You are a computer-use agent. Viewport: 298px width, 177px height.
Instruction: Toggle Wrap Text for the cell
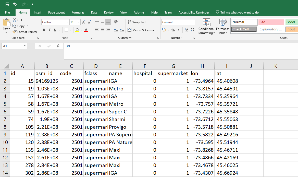coord(137,22)
